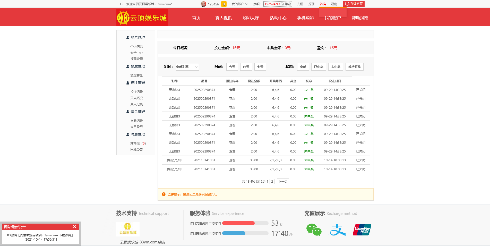The image size is (490, 246).
Task: Select status filter 已中奖
Action: tap(319, 67)
